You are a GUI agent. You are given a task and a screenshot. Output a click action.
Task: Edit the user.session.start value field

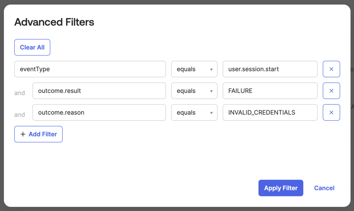point(270,69)
